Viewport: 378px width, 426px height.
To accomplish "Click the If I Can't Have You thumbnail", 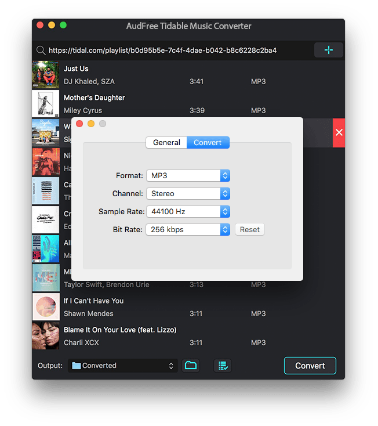I will point(46,306).
